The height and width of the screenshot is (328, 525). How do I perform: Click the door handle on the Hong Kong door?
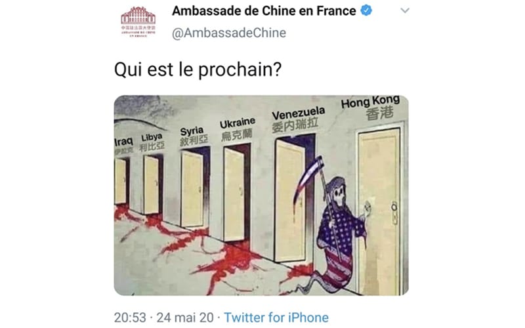[x=394, y=212]
